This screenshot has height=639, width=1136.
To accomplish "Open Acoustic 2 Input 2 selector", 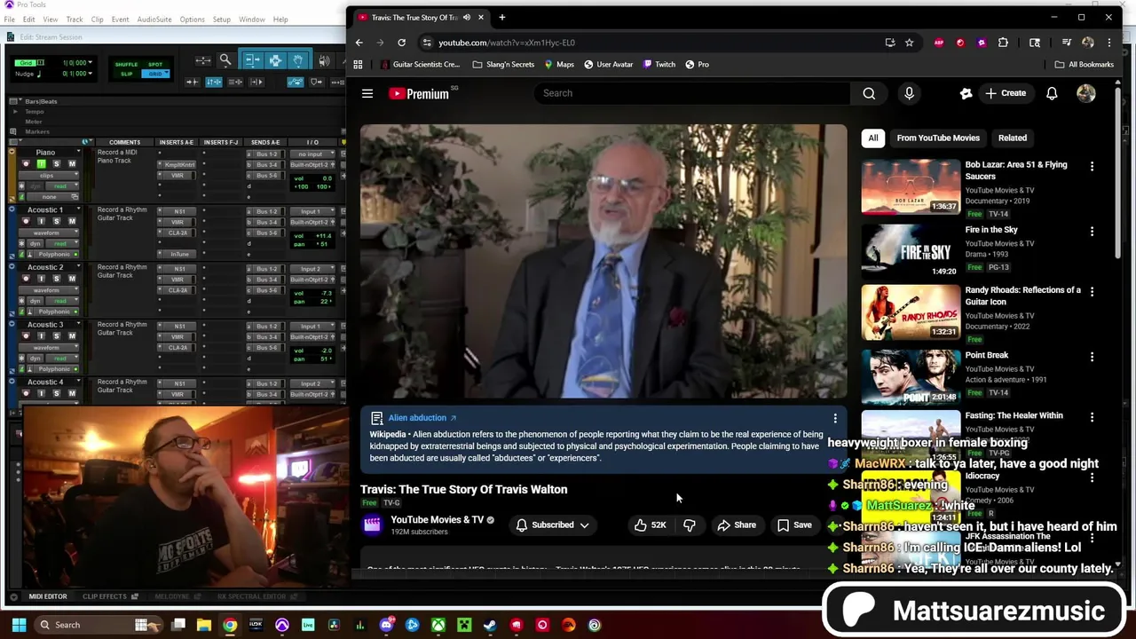I will (311, 269).
